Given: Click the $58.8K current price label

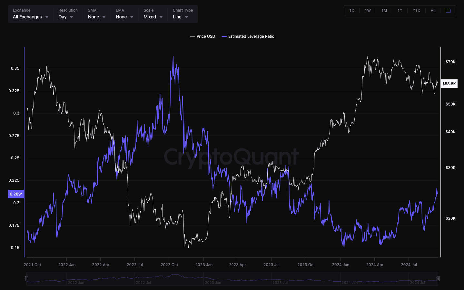Looking at the screenshot, I should [449, 84].
